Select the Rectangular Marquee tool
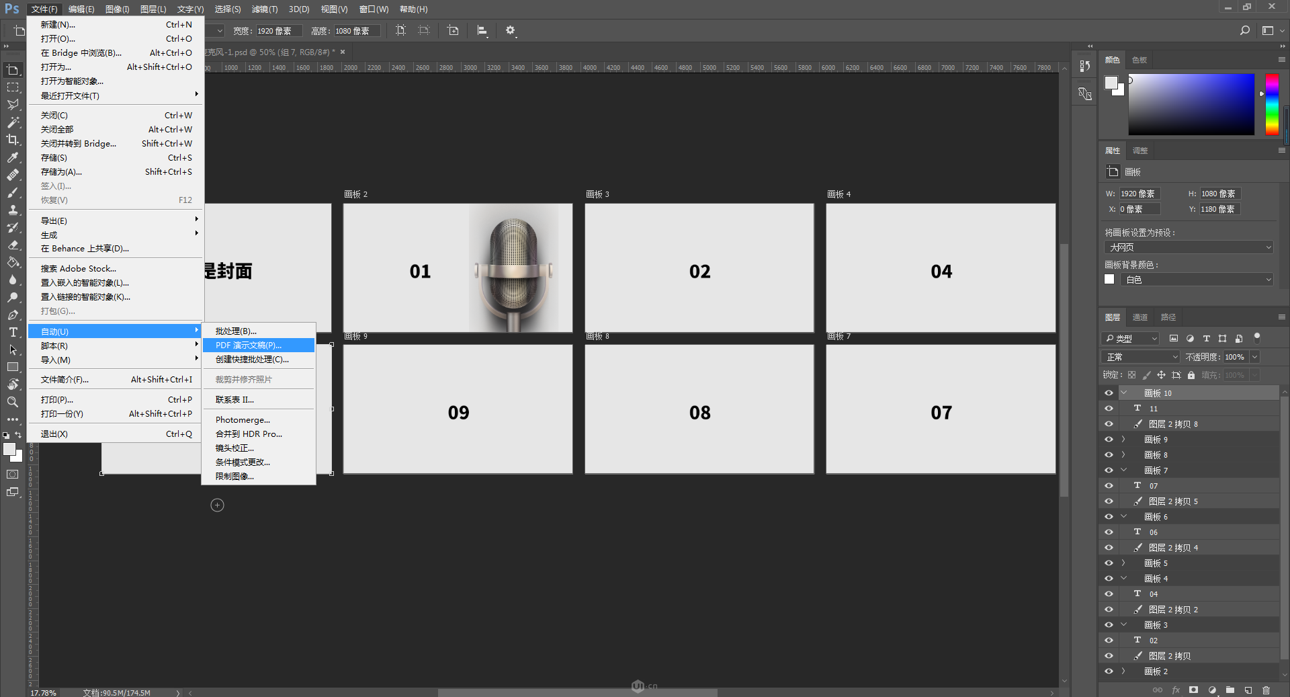Image resolution: width=1290 pixels, height=697 pixels. click(x=13, y=87)
